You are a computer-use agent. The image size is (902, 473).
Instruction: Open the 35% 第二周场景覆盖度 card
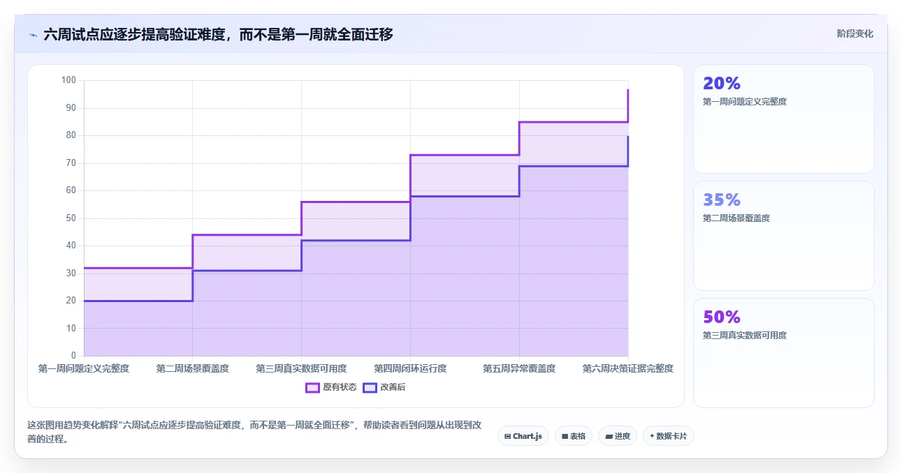pyautogui.click(x=784, y=236)
